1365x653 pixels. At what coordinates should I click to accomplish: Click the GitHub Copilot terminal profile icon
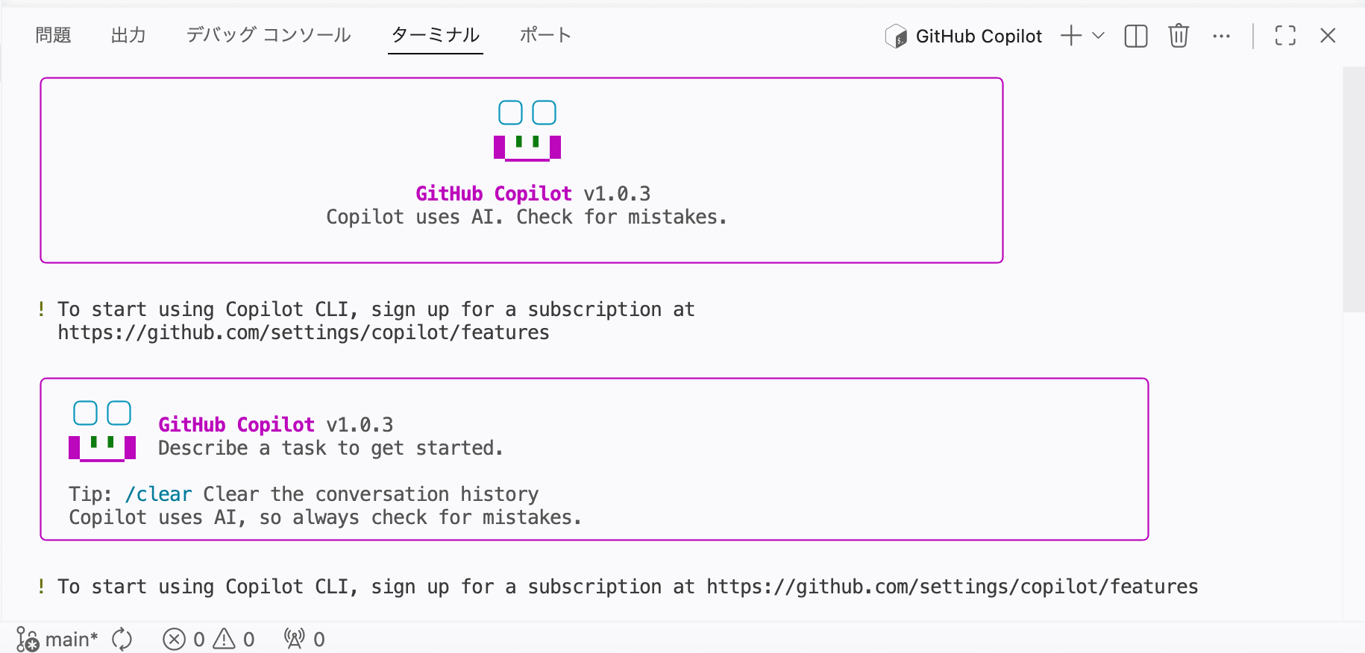point(896,36)
